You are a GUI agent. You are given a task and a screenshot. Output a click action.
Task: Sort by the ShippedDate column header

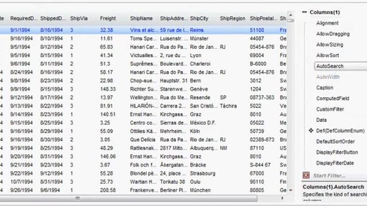[x=53, y=18]
